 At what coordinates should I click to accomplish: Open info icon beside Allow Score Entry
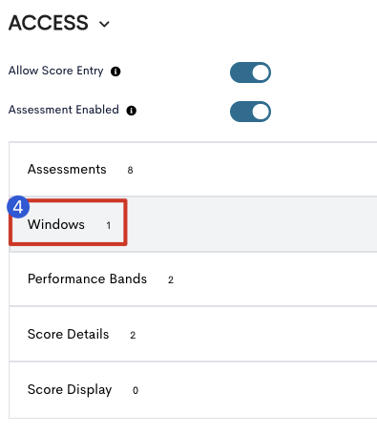click(115, 72)
